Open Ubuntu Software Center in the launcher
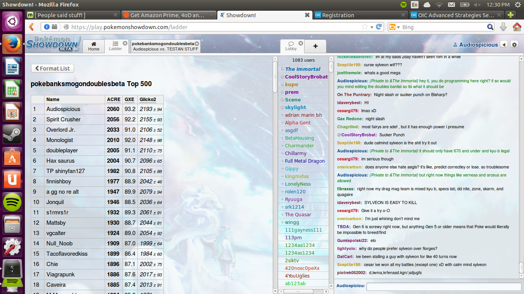This screenshot has width=524, height=294. 13,157
